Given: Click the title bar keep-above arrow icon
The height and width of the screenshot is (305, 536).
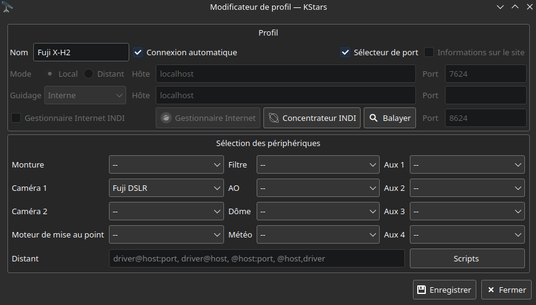Looking at the screenshot, I should tap(515, 7).
